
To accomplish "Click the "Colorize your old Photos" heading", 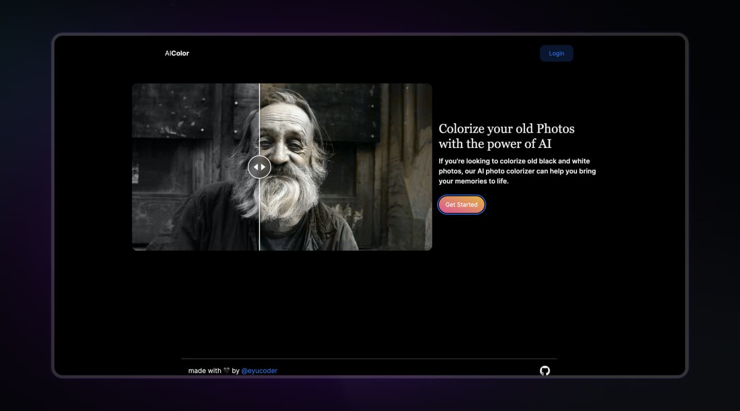I will 506,128.
